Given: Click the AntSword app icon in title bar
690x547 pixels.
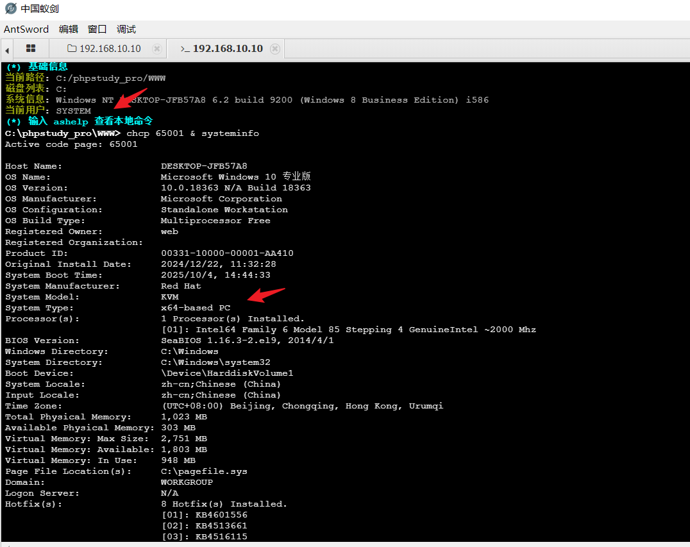Looking at the screenshot, I should pyautogui.click(x=10, y=9).
